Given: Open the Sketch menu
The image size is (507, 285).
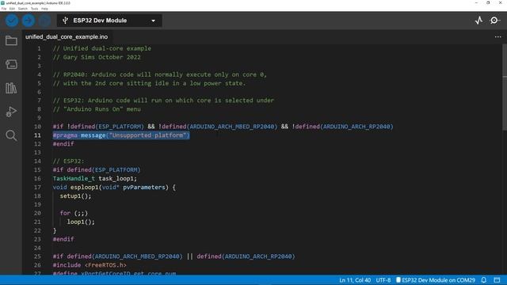Looking at the screenshot, I should (23, 9).
